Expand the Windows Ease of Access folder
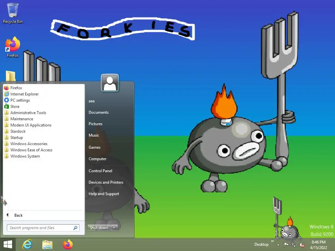The width and height of the screenshot is (335, 251). coord(44,150)
